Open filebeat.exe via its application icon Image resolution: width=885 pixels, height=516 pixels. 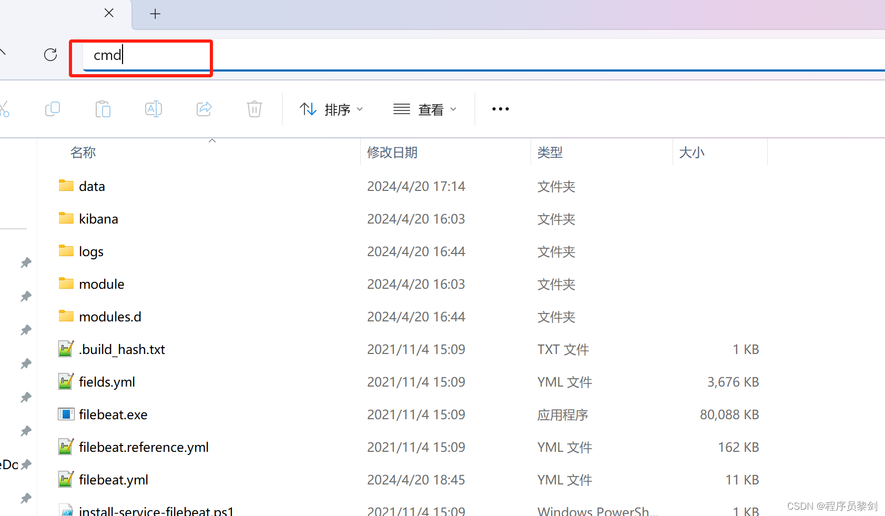coord(66,414)
